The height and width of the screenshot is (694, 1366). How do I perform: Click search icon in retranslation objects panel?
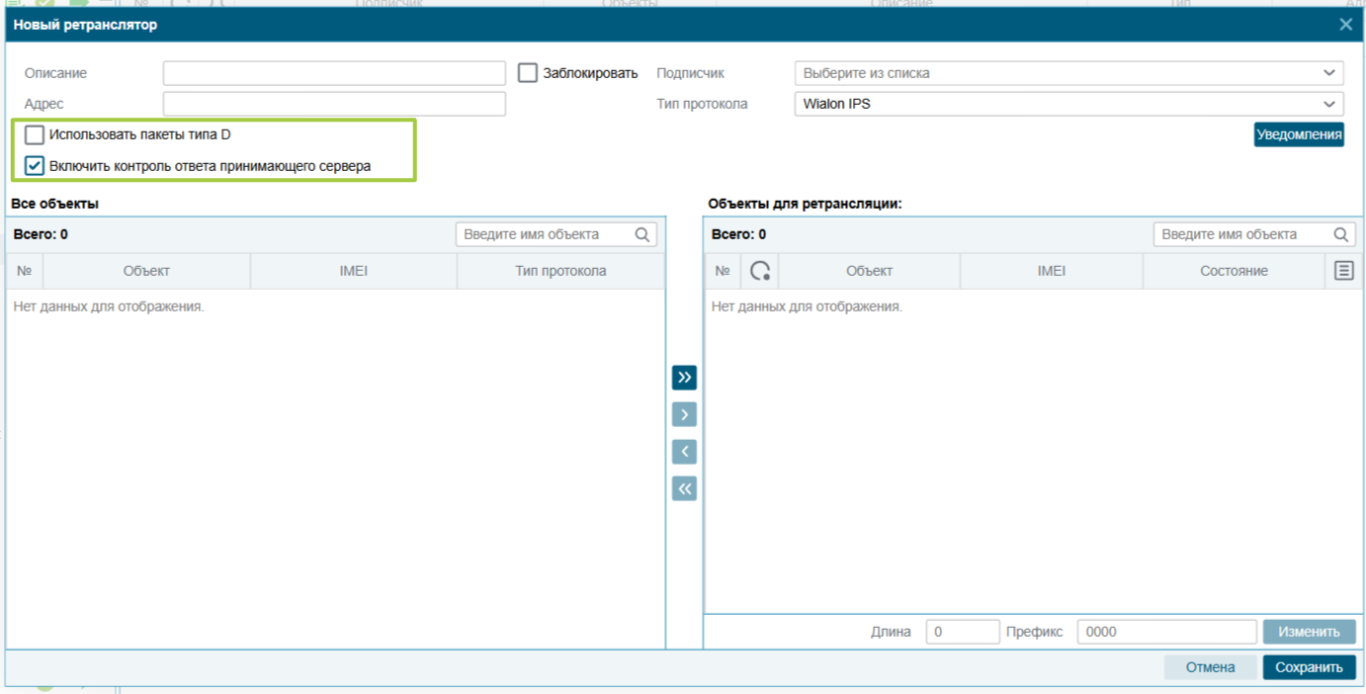pos(1341,234)
